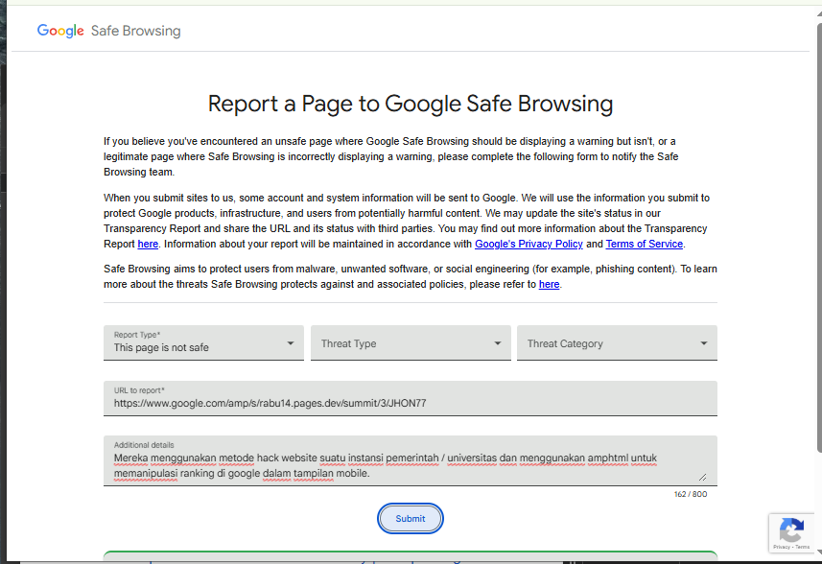This screenshot has height=564, width=822.
Task: Open the Transparency Report 'here' link
Action: point(148,244)
